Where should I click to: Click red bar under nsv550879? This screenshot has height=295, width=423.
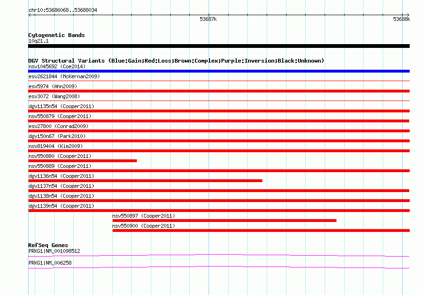click(219, 121)
